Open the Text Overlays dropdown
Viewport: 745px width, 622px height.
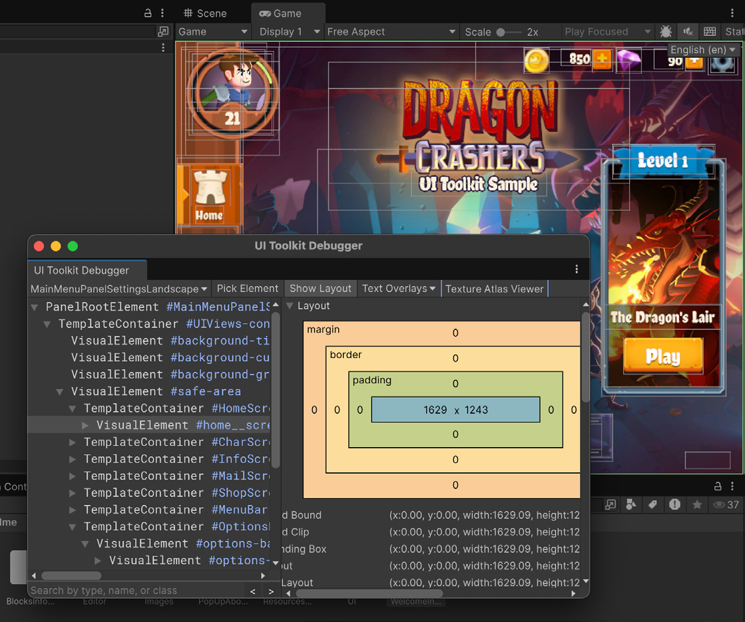[x=399, y=289]
